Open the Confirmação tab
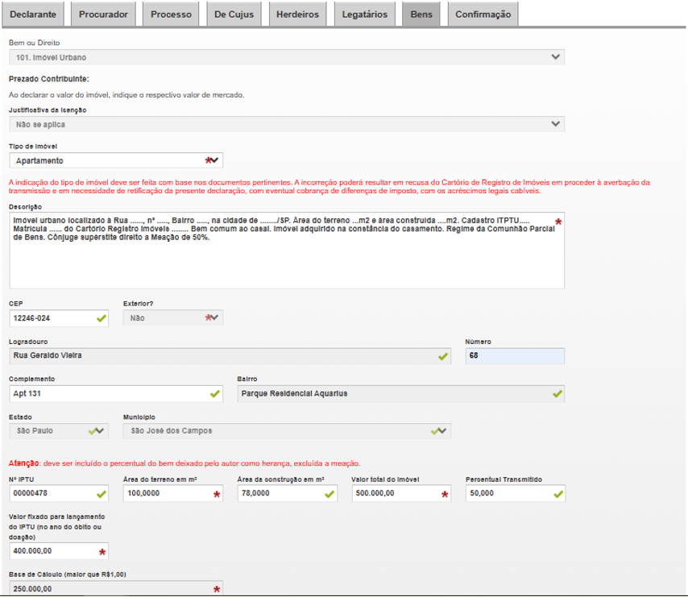This screenshot has height=597, width=688. (x=483, y=14)
